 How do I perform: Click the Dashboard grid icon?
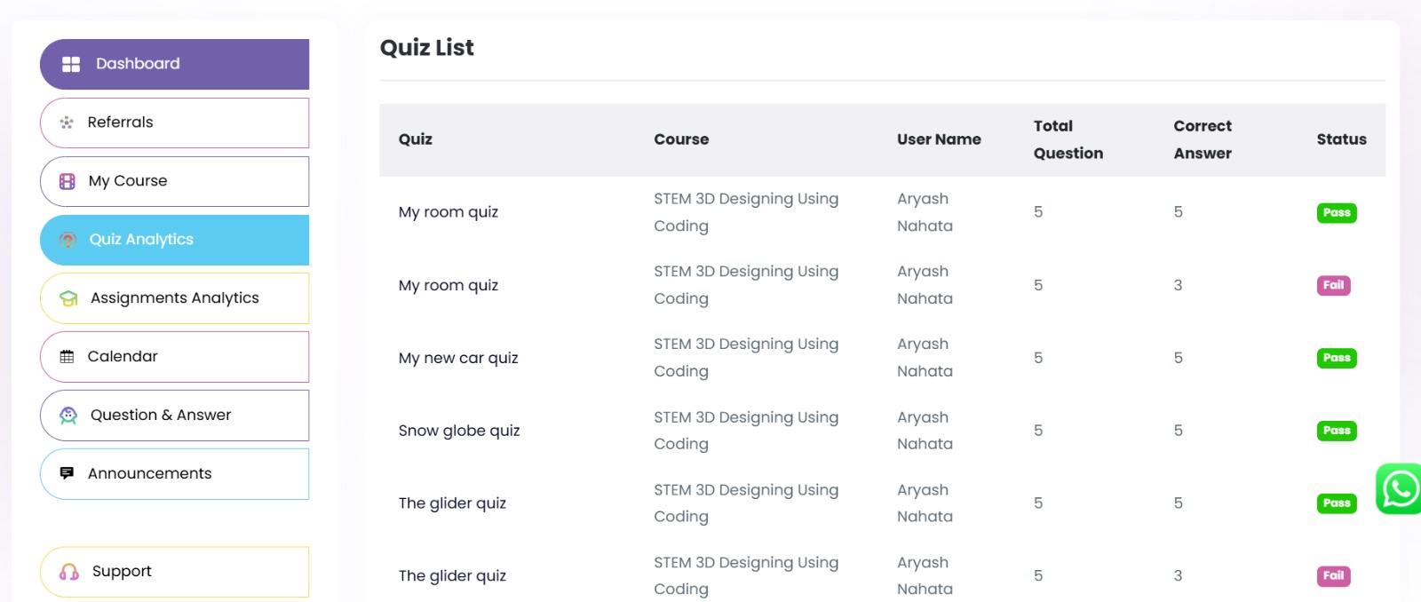click(71, 64)
